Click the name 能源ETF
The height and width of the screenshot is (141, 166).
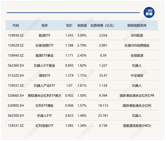pyautogui.click(x=44, y=35)
